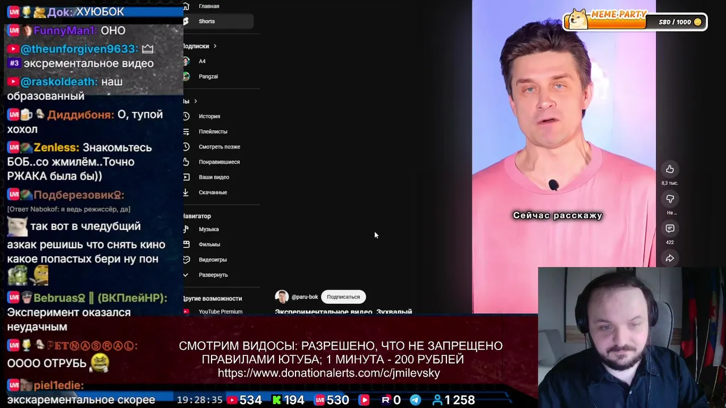Open Ваши видео in sidebar

[x=214, y=177]
